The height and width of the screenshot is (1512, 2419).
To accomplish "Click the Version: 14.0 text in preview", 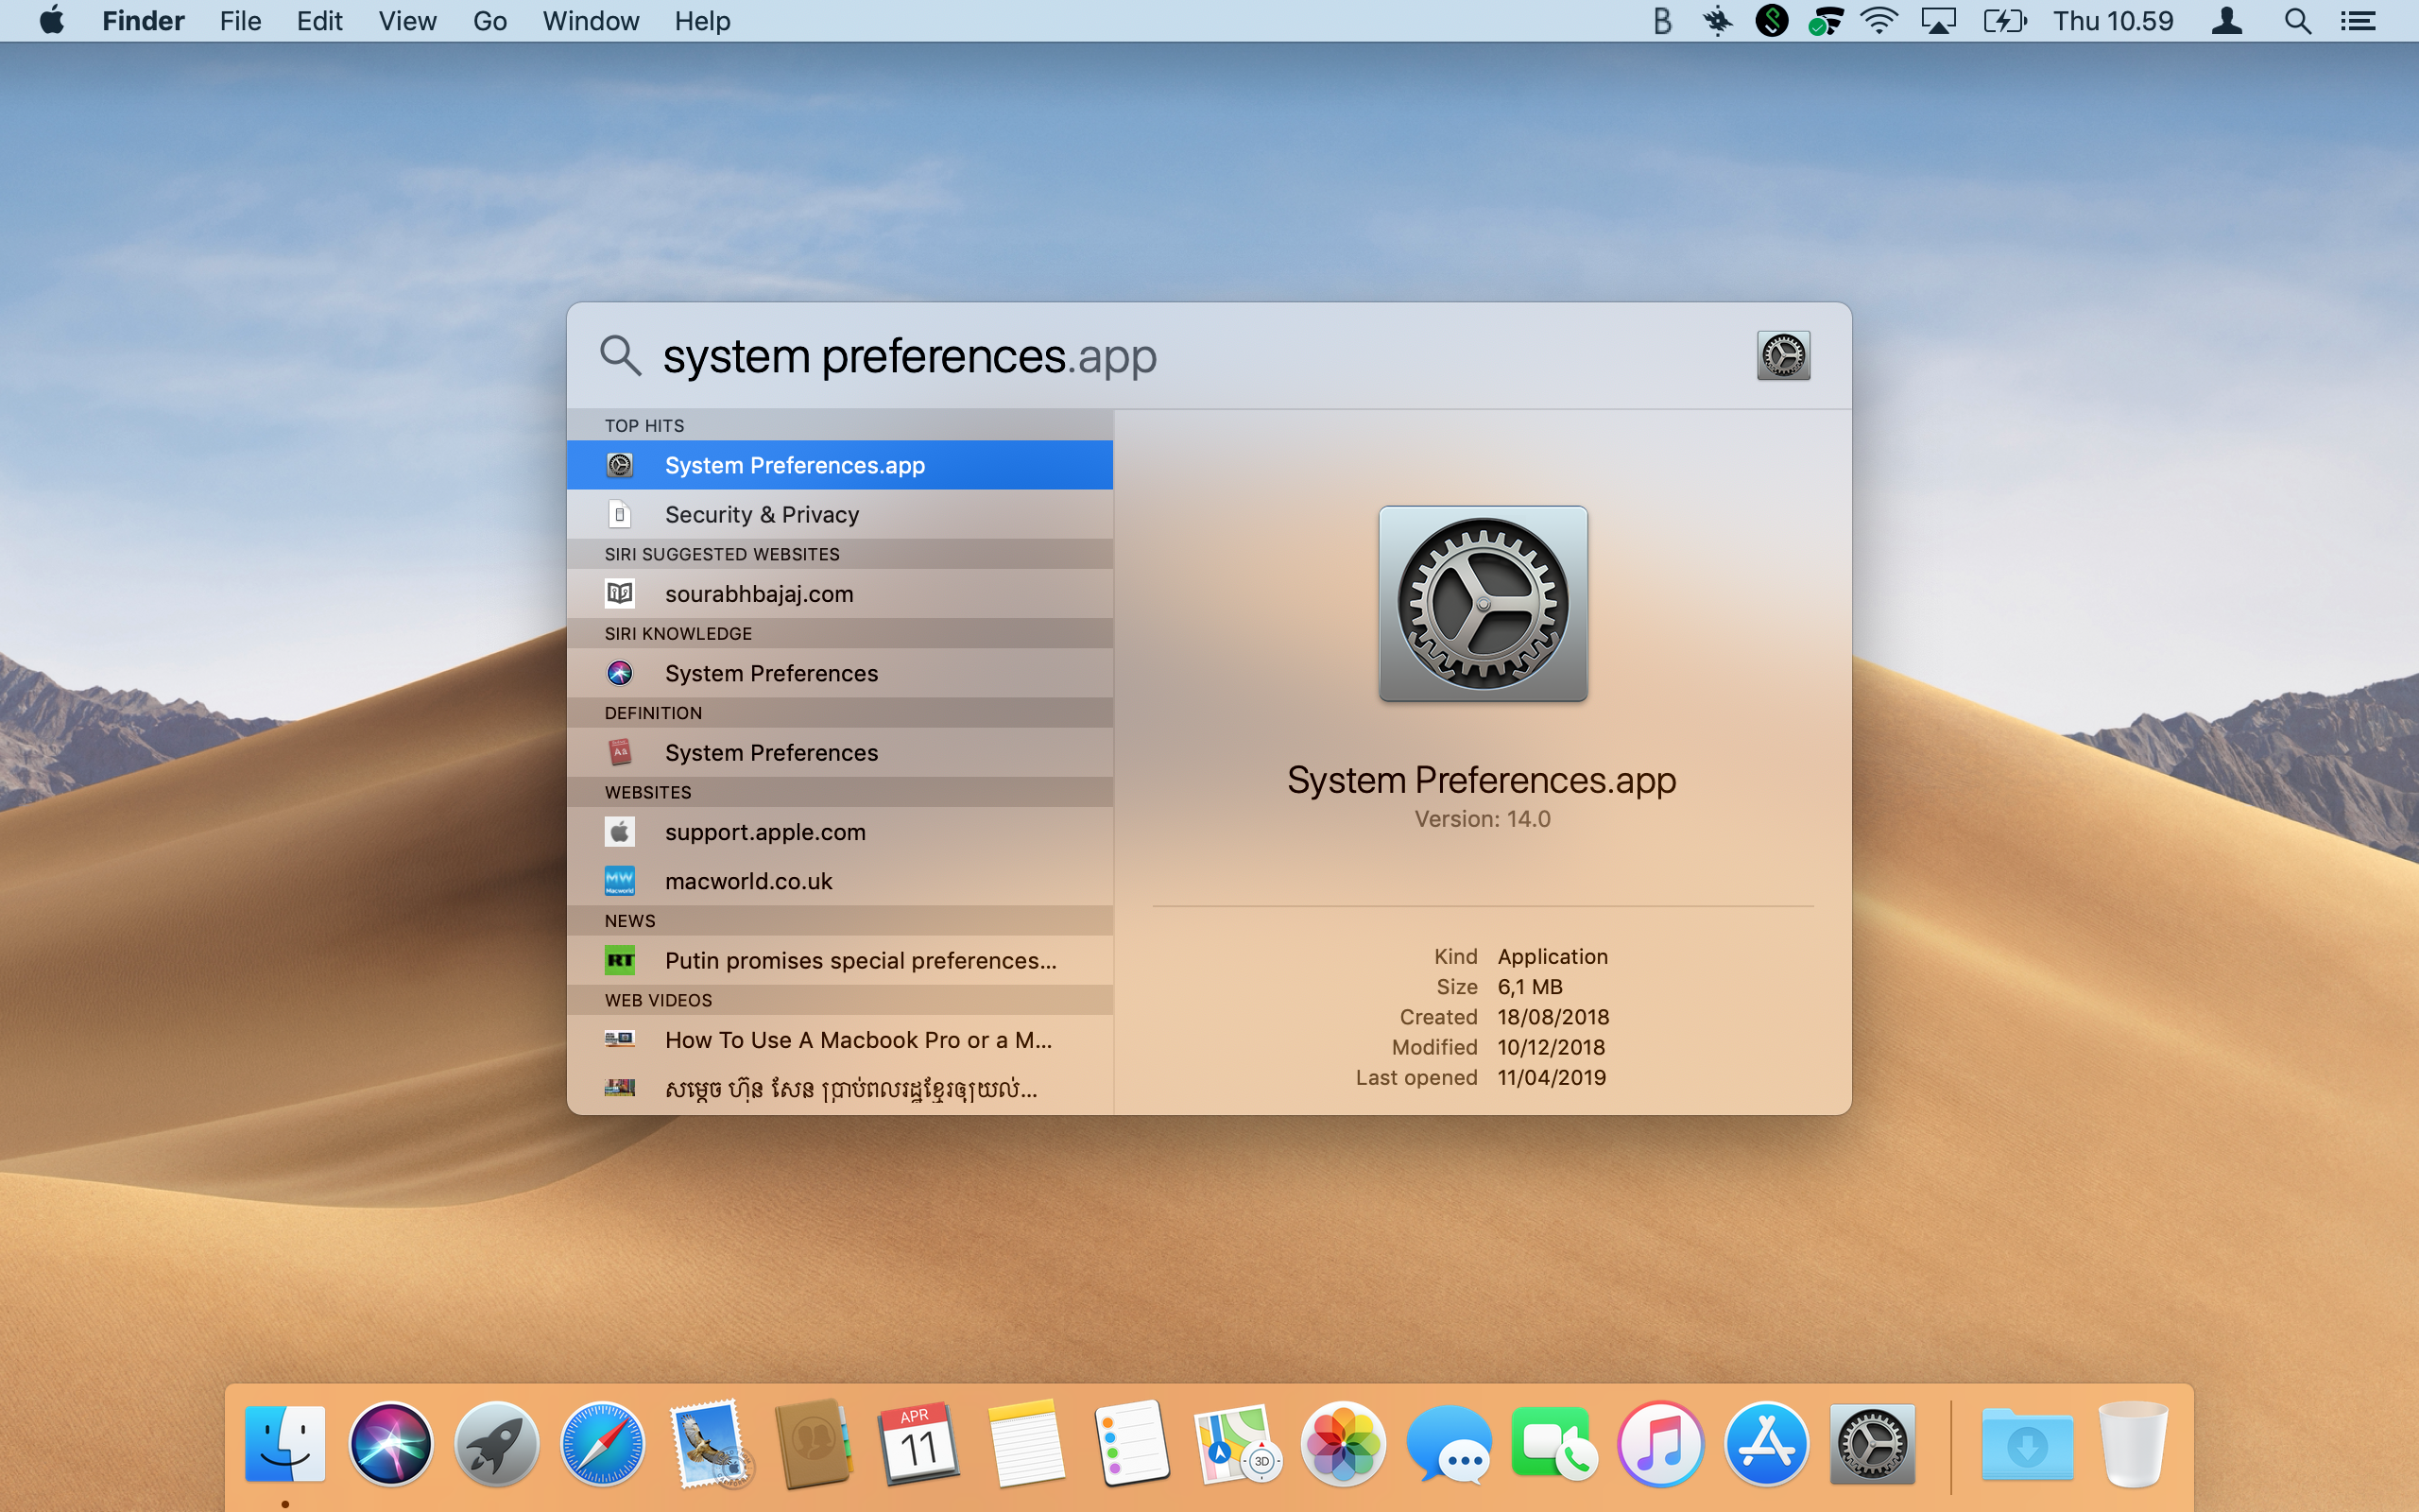I will (1483, 819).
